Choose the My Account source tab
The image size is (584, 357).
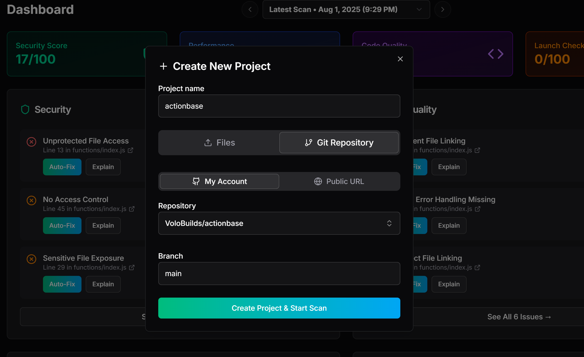(220, 181)
